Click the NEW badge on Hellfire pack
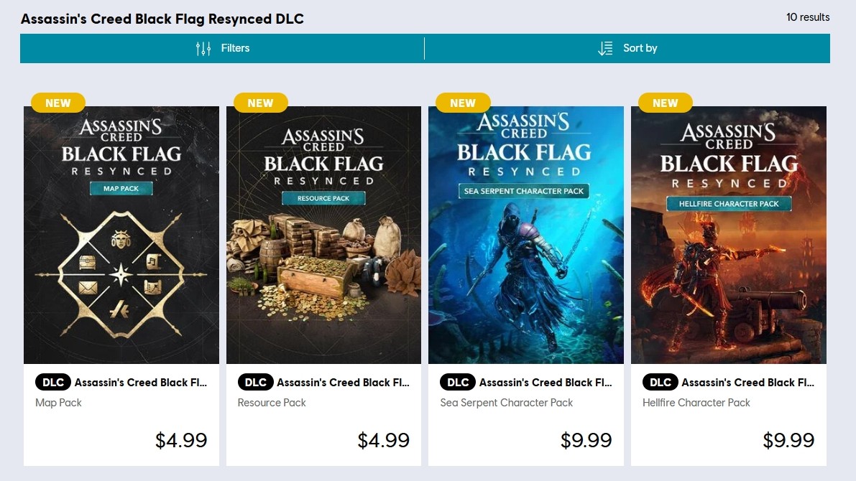Viewport: 856px width, 481px height. 665,103
